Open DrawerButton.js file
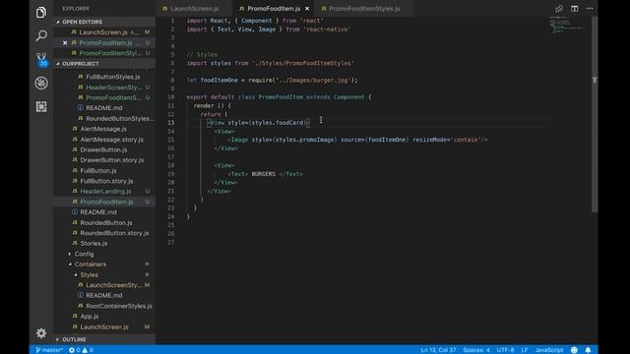This screenshot has width=630, height=354. (x=104, y=149)
